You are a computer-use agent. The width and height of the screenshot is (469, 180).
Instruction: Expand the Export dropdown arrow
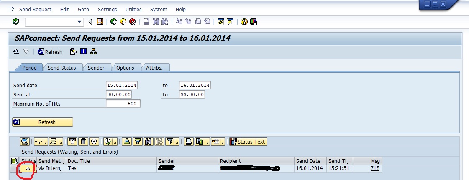click(x=208, y=143)
